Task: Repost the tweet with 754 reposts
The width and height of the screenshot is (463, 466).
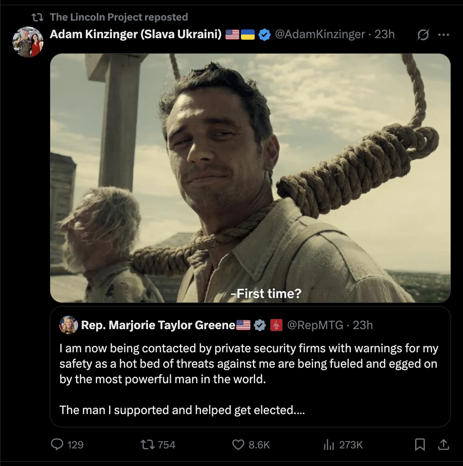Action: [x=147, y=445]
